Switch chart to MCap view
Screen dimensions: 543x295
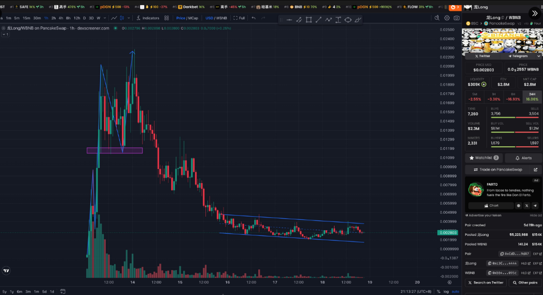193,18
